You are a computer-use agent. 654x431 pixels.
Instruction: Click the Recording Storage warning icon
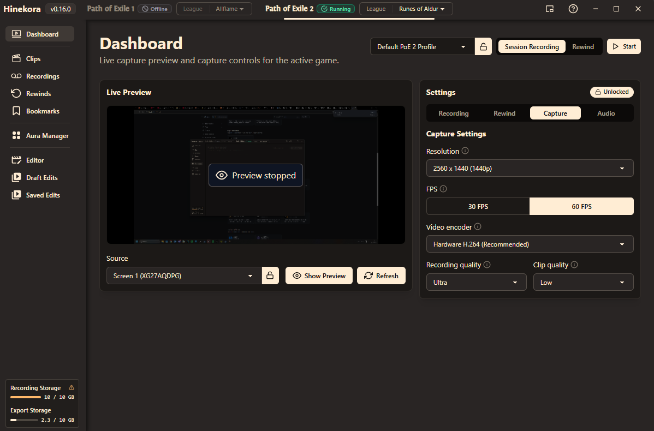[x=72, y=388]
